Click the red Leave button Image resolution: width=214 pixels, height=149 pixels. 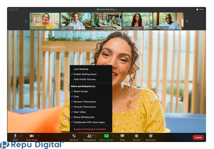click(198, 137)
